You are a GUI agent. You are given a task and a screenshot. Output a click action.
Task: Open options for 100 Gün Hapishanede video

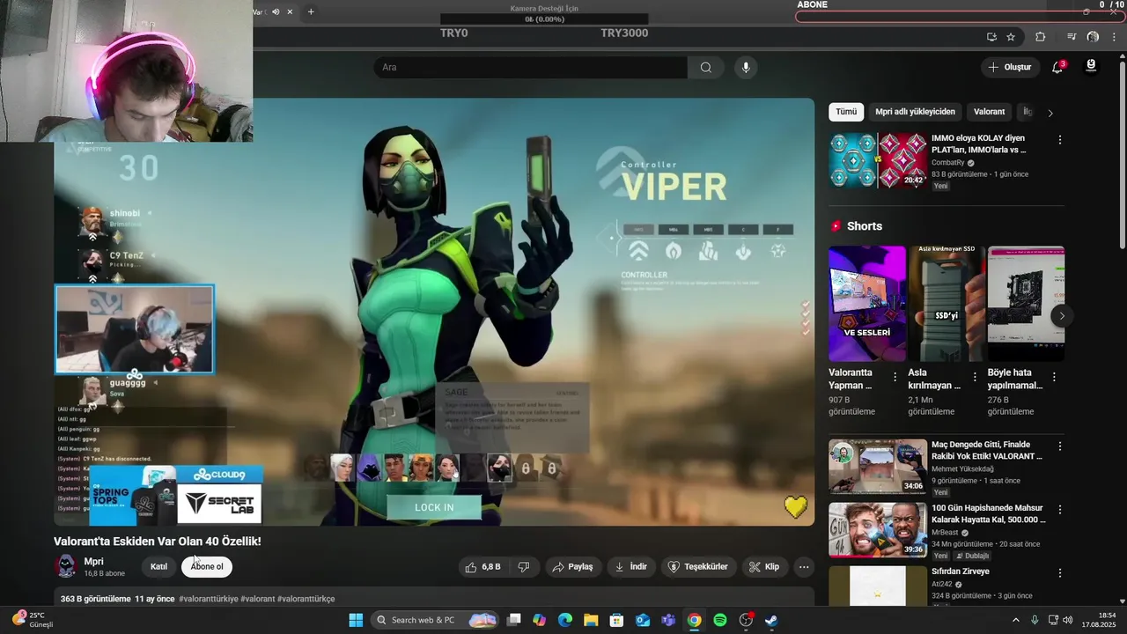[1059, 510]
